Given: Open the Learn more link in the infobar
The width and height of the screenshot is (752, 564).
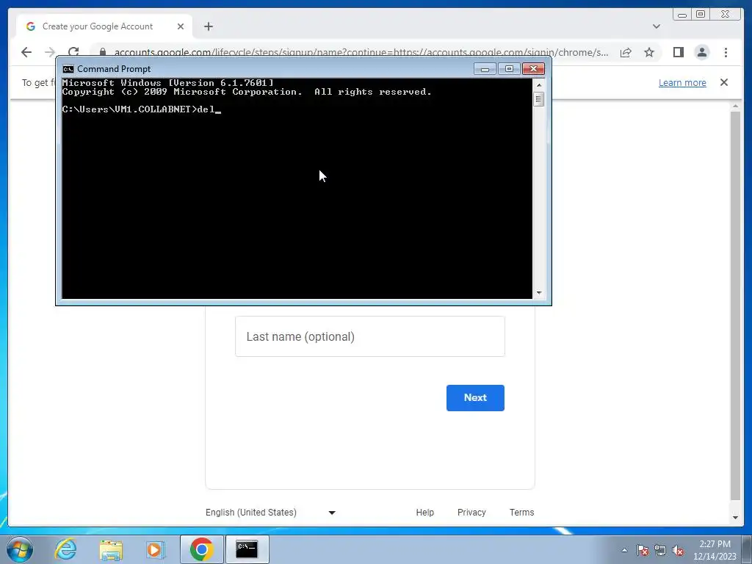Looking at the screenshot, I should (682, 82).
